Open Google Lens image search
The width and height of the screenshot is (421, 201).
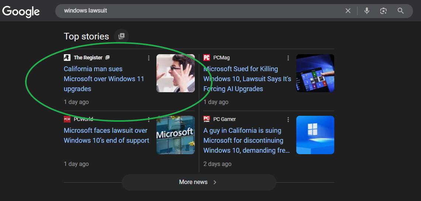coord(383,11)
